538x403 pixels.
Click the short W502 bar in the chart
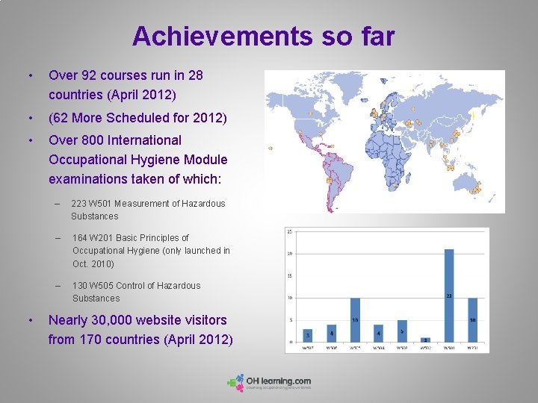click(425, 340)
